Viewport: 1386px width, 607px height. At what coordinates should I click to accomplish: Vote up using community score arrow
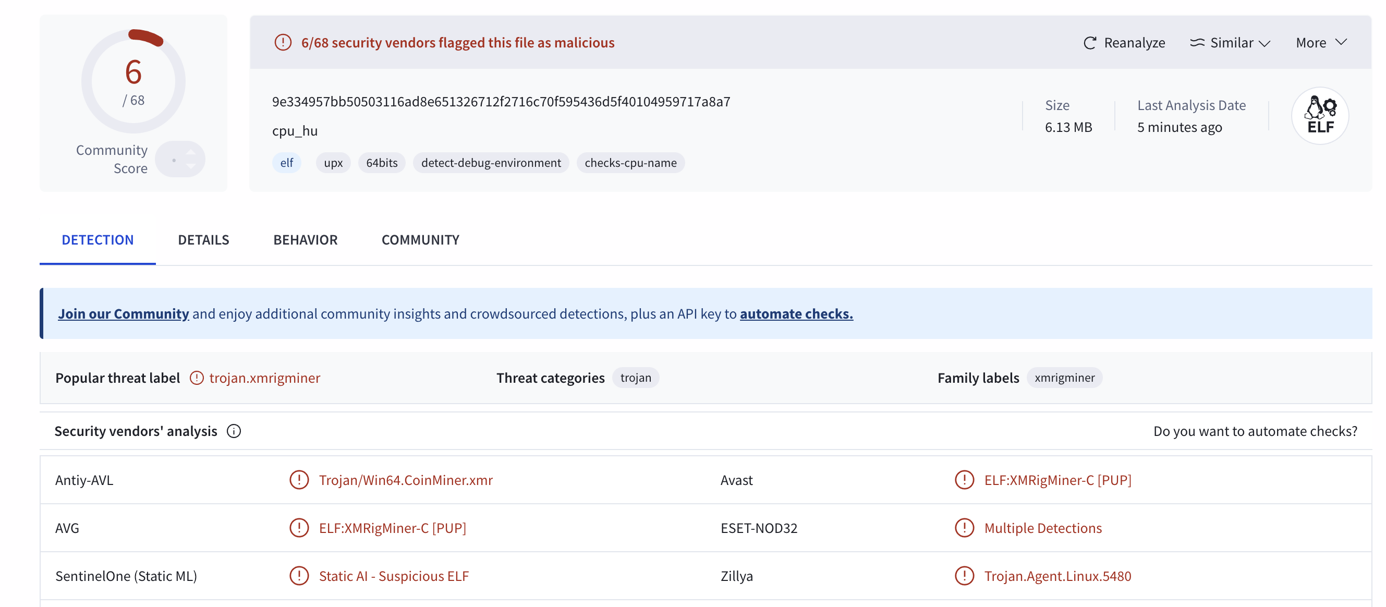[x=191, y=152]
